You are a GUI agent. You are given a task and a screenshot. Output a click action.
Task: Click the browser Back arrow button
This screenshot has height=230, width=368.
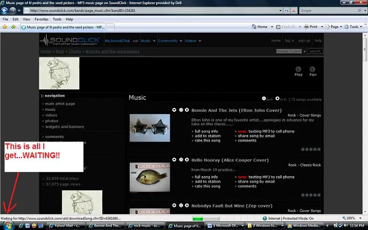coord(4,11)
